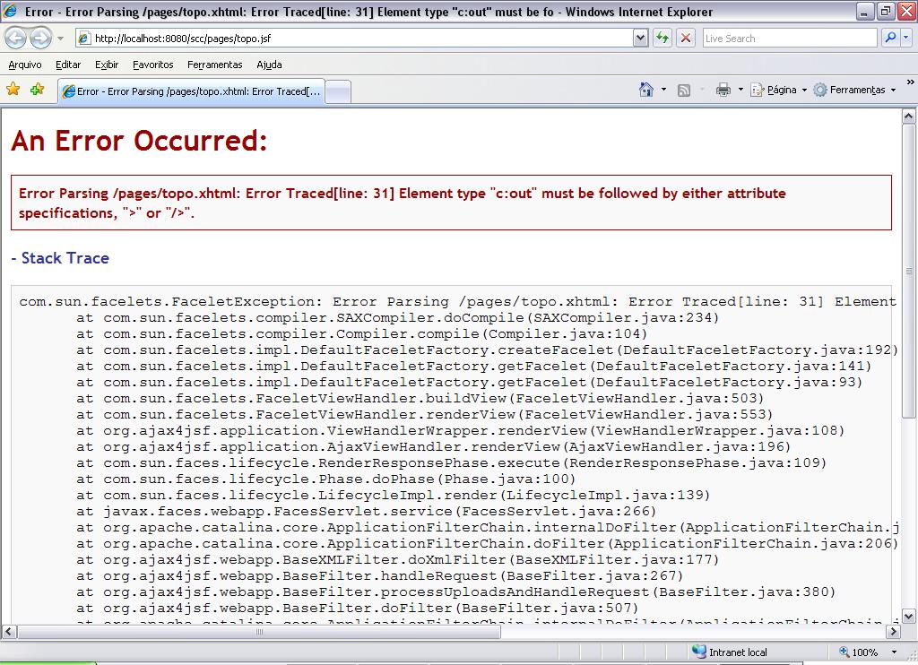Open the Ferramentas command bar button
The width and height of the screenshot is (918, 665).
coord(855,90)
